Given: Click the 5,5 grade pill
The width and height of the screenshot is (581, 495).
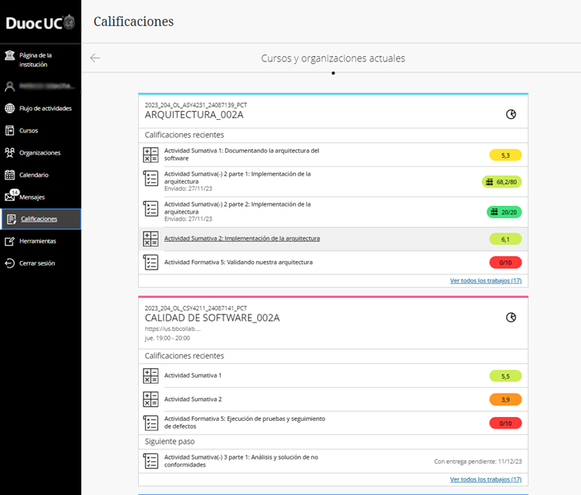Looking at the screenshot, I should [x=505, y=376].
